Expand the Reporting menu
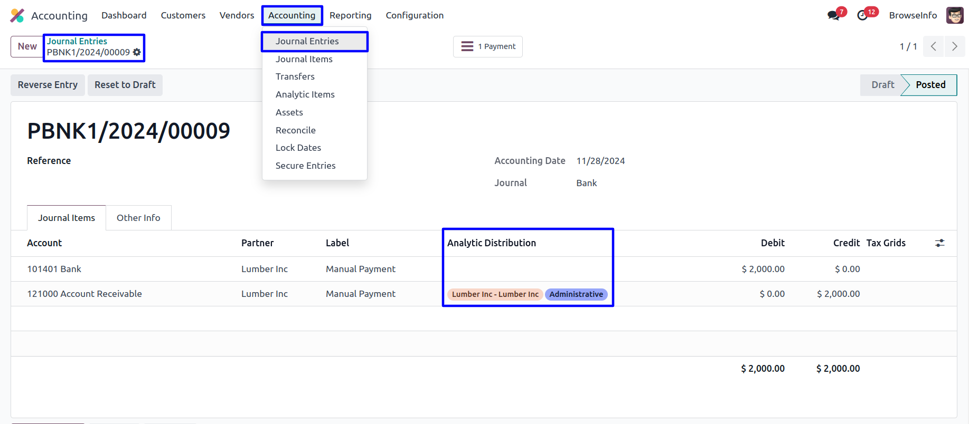The image size is (969, 424). pyautogui.click(x=350, y=15)
